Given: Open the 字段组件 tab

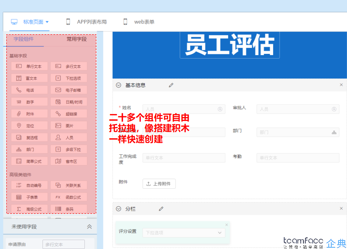Looking at the screenshot, I should tap(23, 39).
